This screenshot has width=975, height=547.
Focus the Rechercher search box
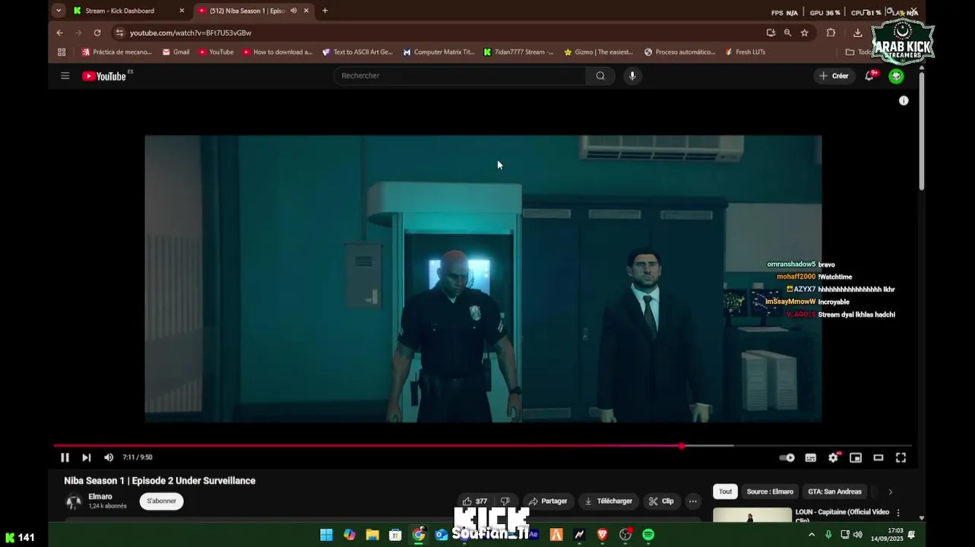460,76
